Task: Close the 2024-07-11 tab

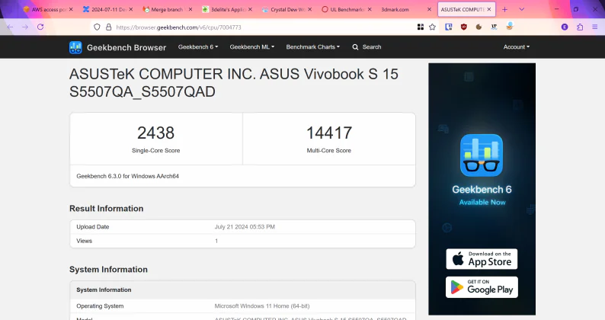Action: point(131,9)
